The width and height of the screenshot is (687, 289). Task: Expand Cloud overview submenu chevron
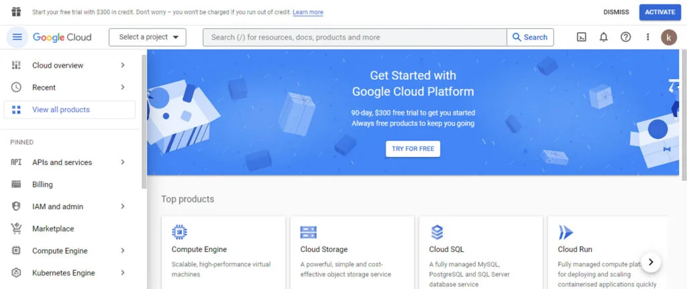tap(123, 65)
